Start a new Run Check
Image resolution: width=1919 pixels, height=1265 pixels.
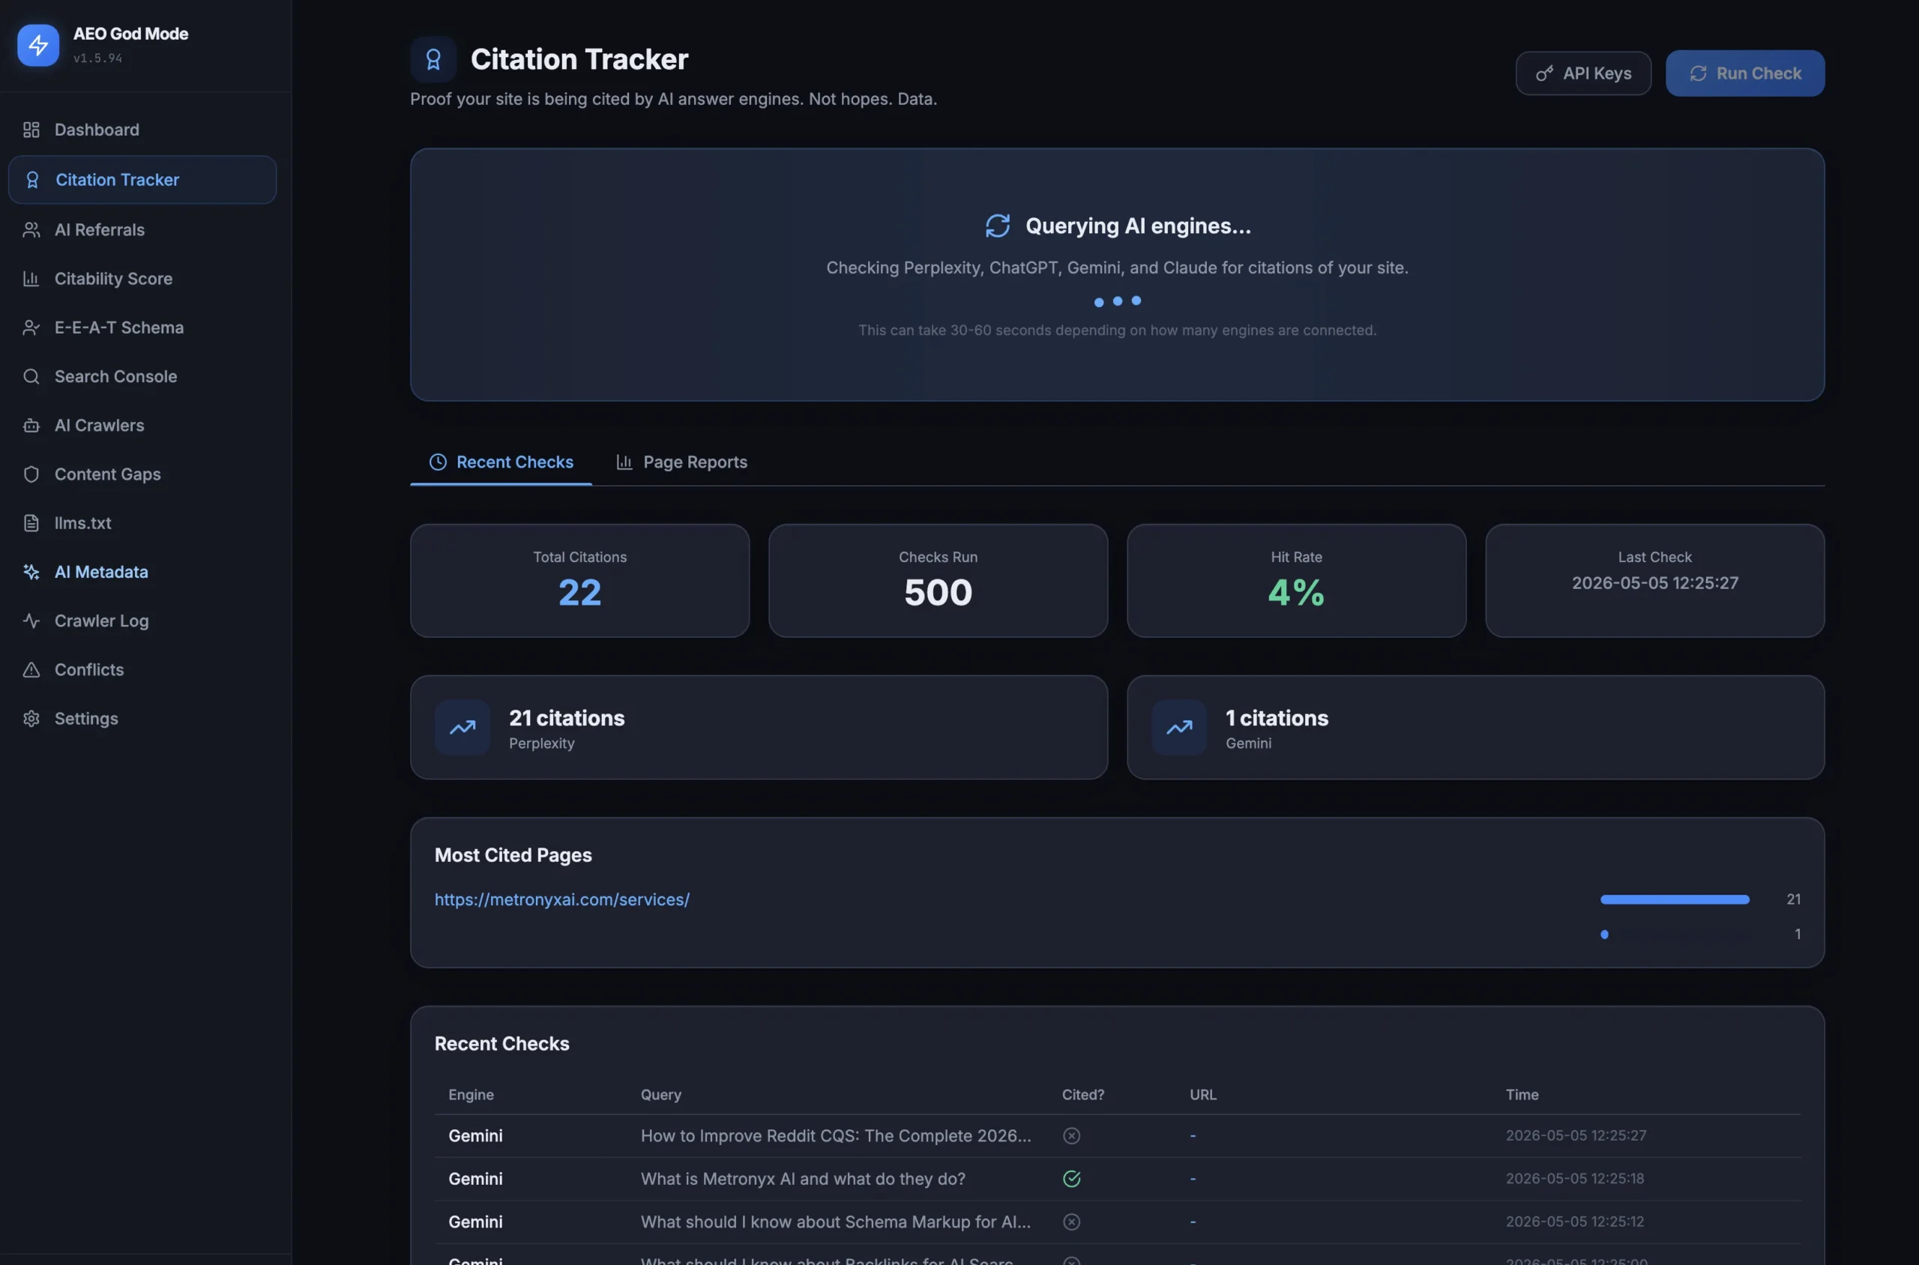tap(1744, 73)
